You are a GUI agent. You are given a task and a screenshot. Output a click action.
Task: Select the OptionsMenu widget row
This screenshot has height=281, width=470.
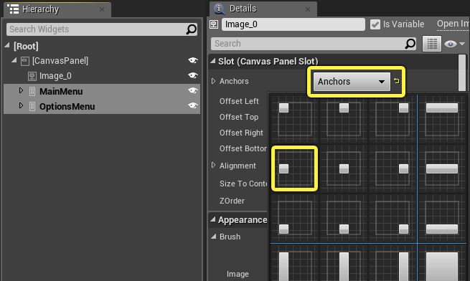(102, 106)
